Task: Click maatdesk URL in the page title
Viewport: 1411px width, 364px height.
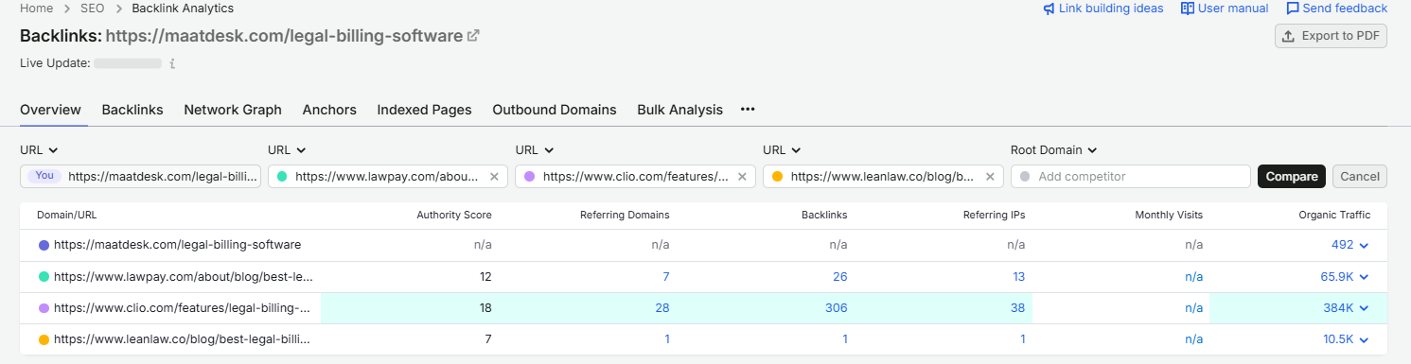Action: (x=284, y=36)
